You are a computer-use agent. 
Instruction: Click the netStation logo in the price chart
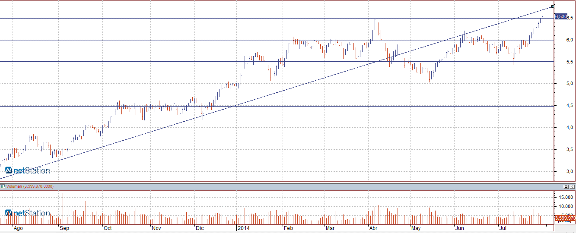click(x=28, y=170)
